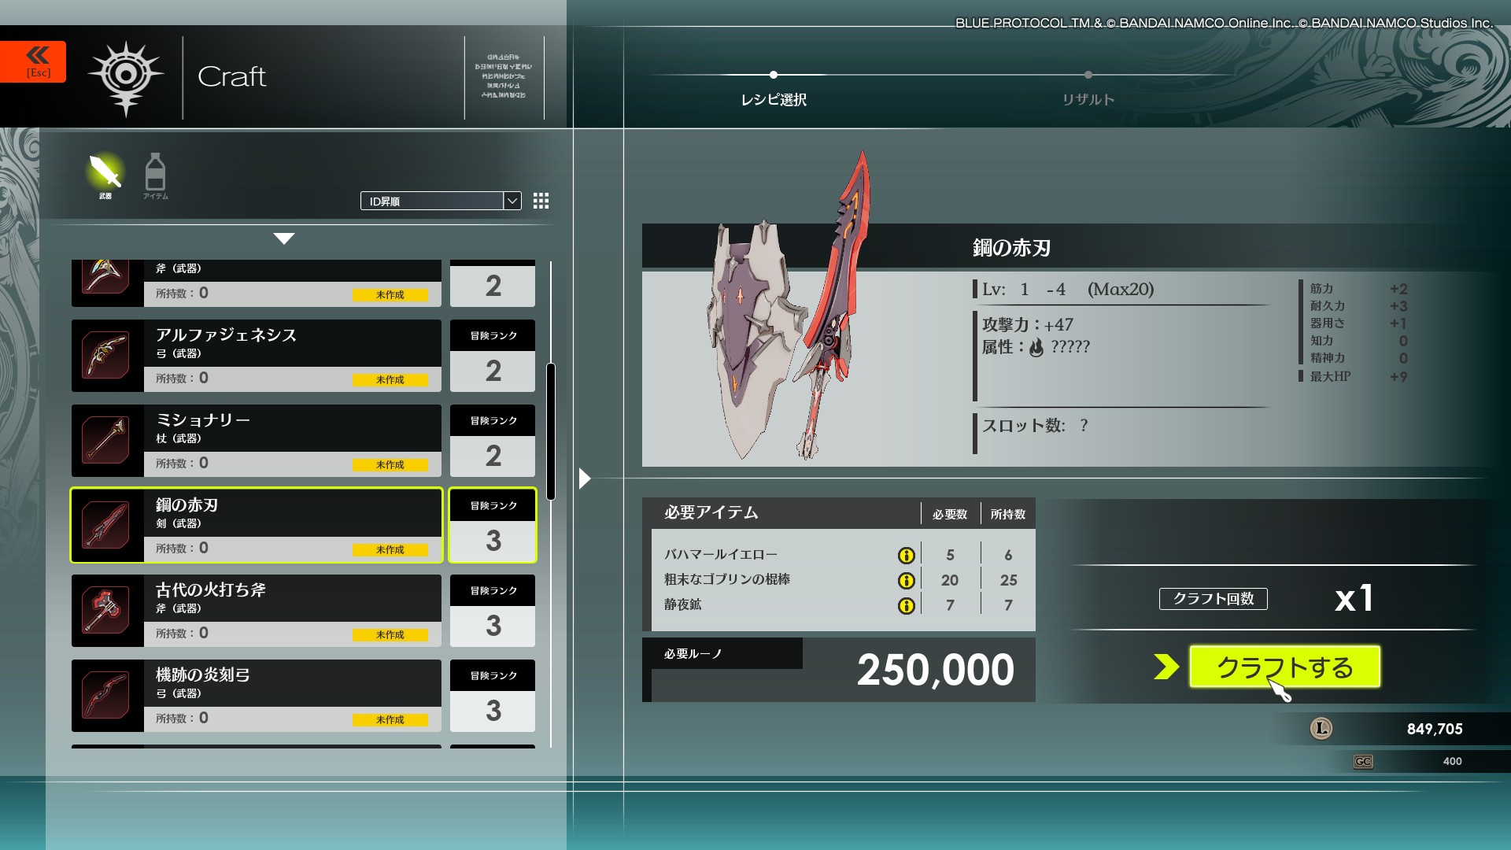Click the recipe list scrollbar handle
The height and width of the screenshot is (850, 1511).
pyautogui.click(x=551, y=431)
